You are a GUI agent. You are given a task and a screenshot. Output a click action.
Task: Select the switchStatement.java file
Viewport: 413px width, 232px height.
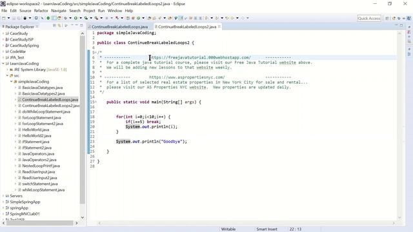(x=40, y=184)
